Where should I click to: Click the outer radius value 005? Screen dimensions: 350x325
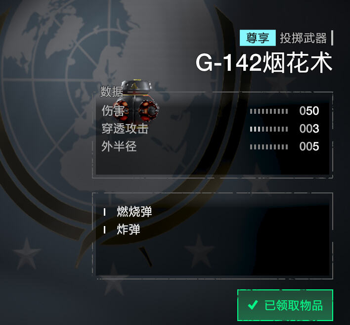pos(309,146)
